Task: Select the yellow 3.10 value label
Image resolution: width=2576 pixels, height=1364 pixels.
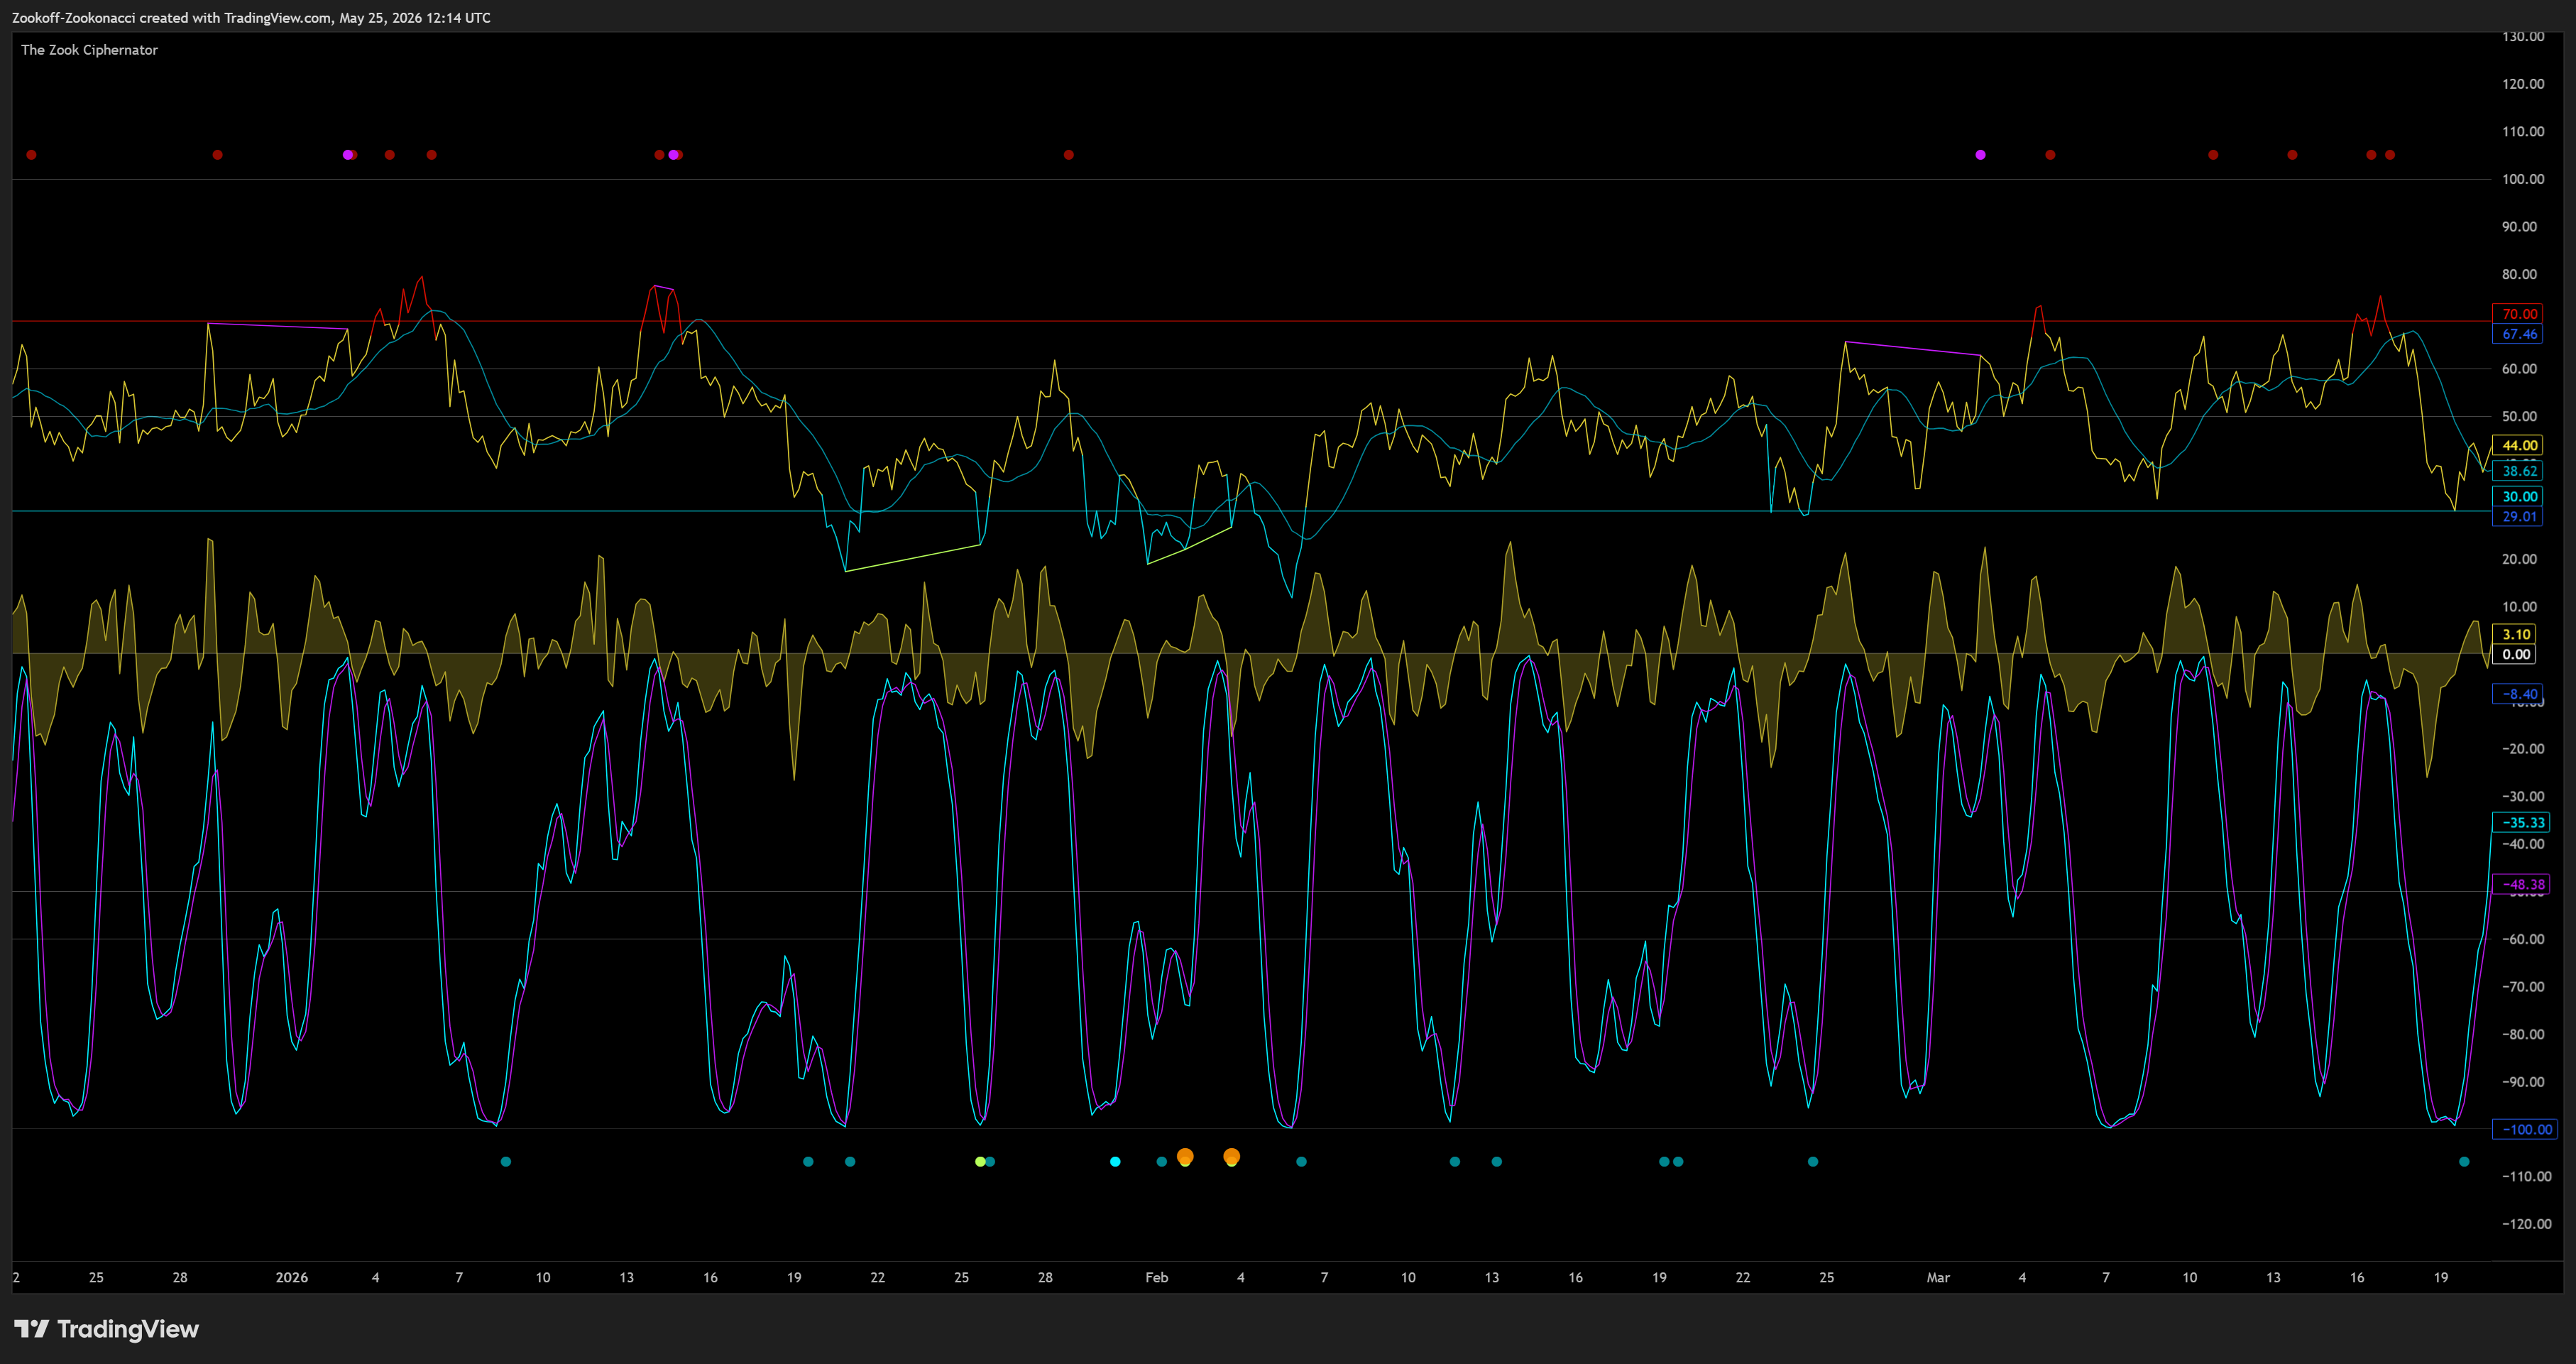Action: click(x=2516, y=634)
